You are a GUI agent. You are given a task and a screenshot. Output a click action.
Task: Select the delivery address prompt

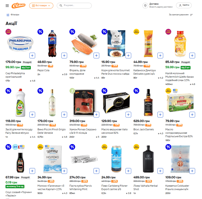coord(161,7)
